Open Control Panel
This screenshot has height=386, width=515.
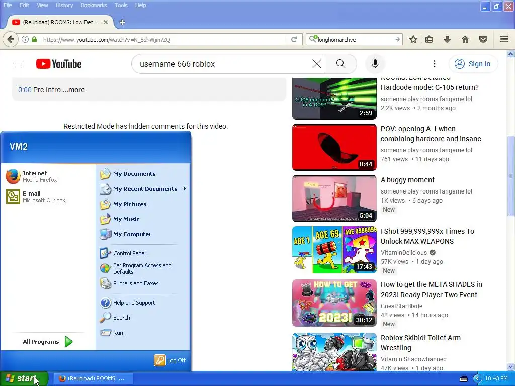click(143, 253)
